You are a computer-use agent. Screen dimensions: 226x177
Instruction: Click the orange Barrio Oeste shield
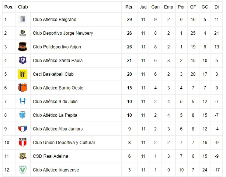(x=22, y=88)
